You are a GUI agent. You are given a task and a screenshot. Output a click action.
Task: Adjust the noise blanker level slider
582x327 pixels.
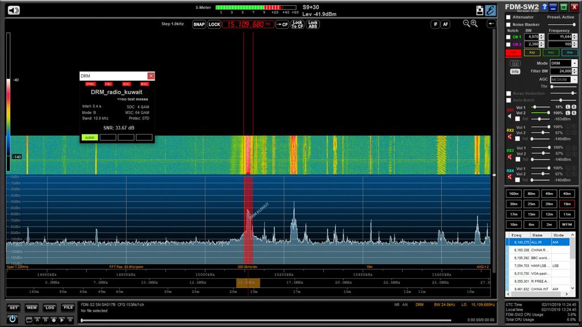click(562, 24)
